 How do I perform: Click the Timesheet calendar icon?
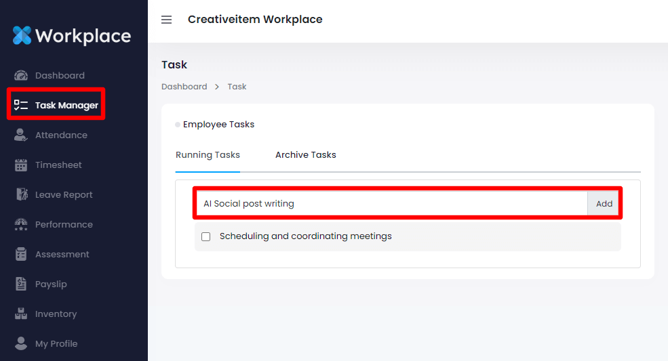[21, 165]
